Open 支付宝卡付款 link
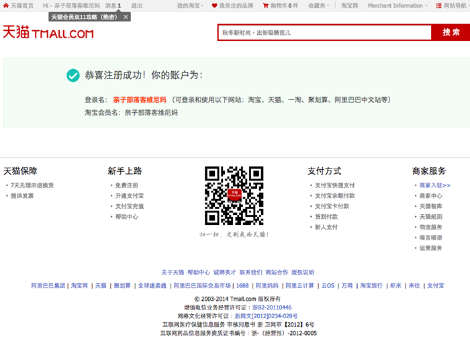This screenshot has width=470, height=337. 332,206
